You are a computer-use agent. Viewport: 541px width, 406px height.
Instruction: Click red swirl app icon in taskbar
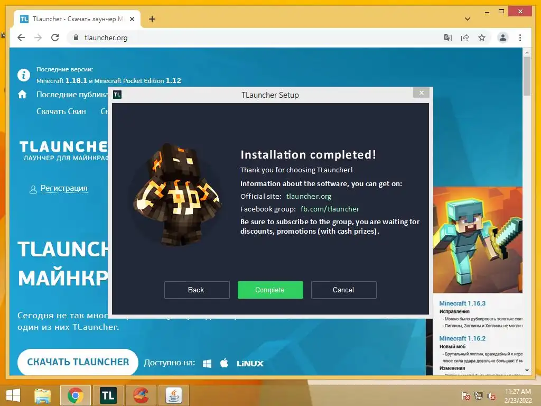click(141, 395)
